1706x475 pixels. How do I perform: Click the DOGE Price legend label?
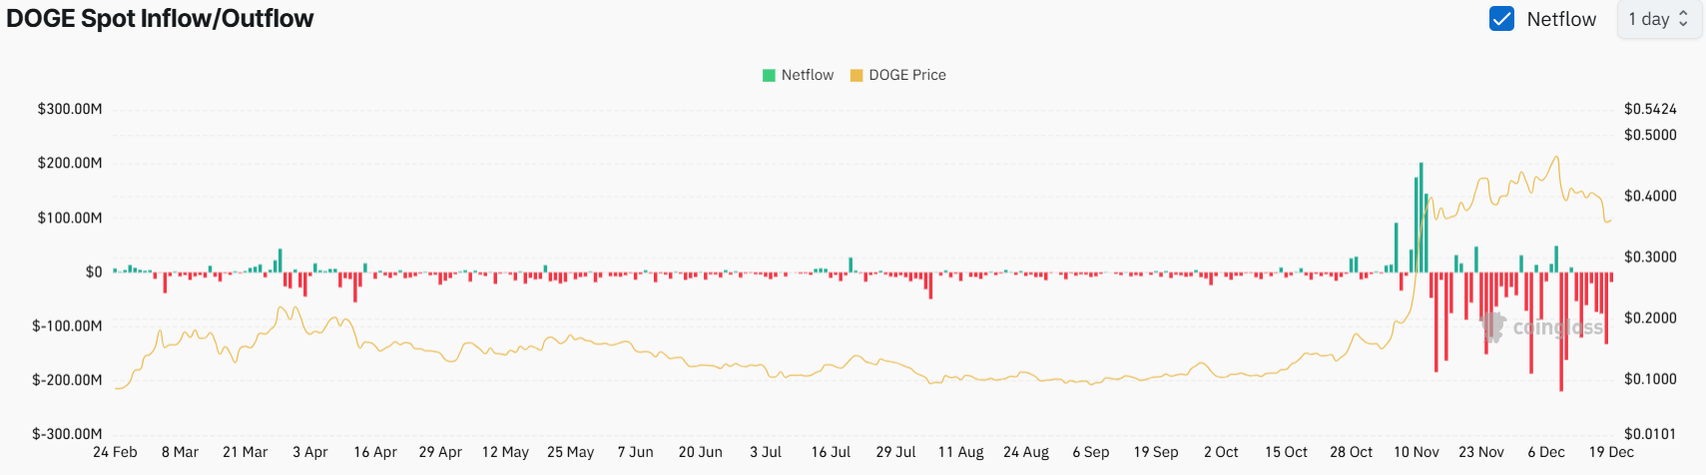(907, 75)
